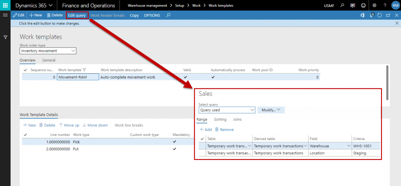This screenshot has height=186, width=401.
Task: Open the OPTIONS menu
Action: click(x=152, y=15)
